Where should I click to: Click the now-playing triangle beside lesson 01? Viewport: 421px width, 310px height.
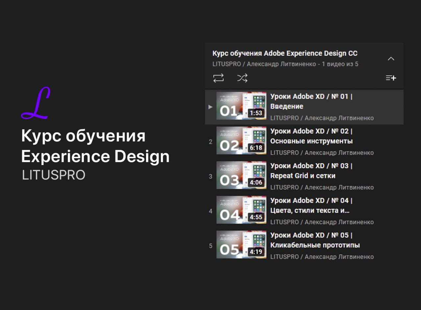click(210, 107)
